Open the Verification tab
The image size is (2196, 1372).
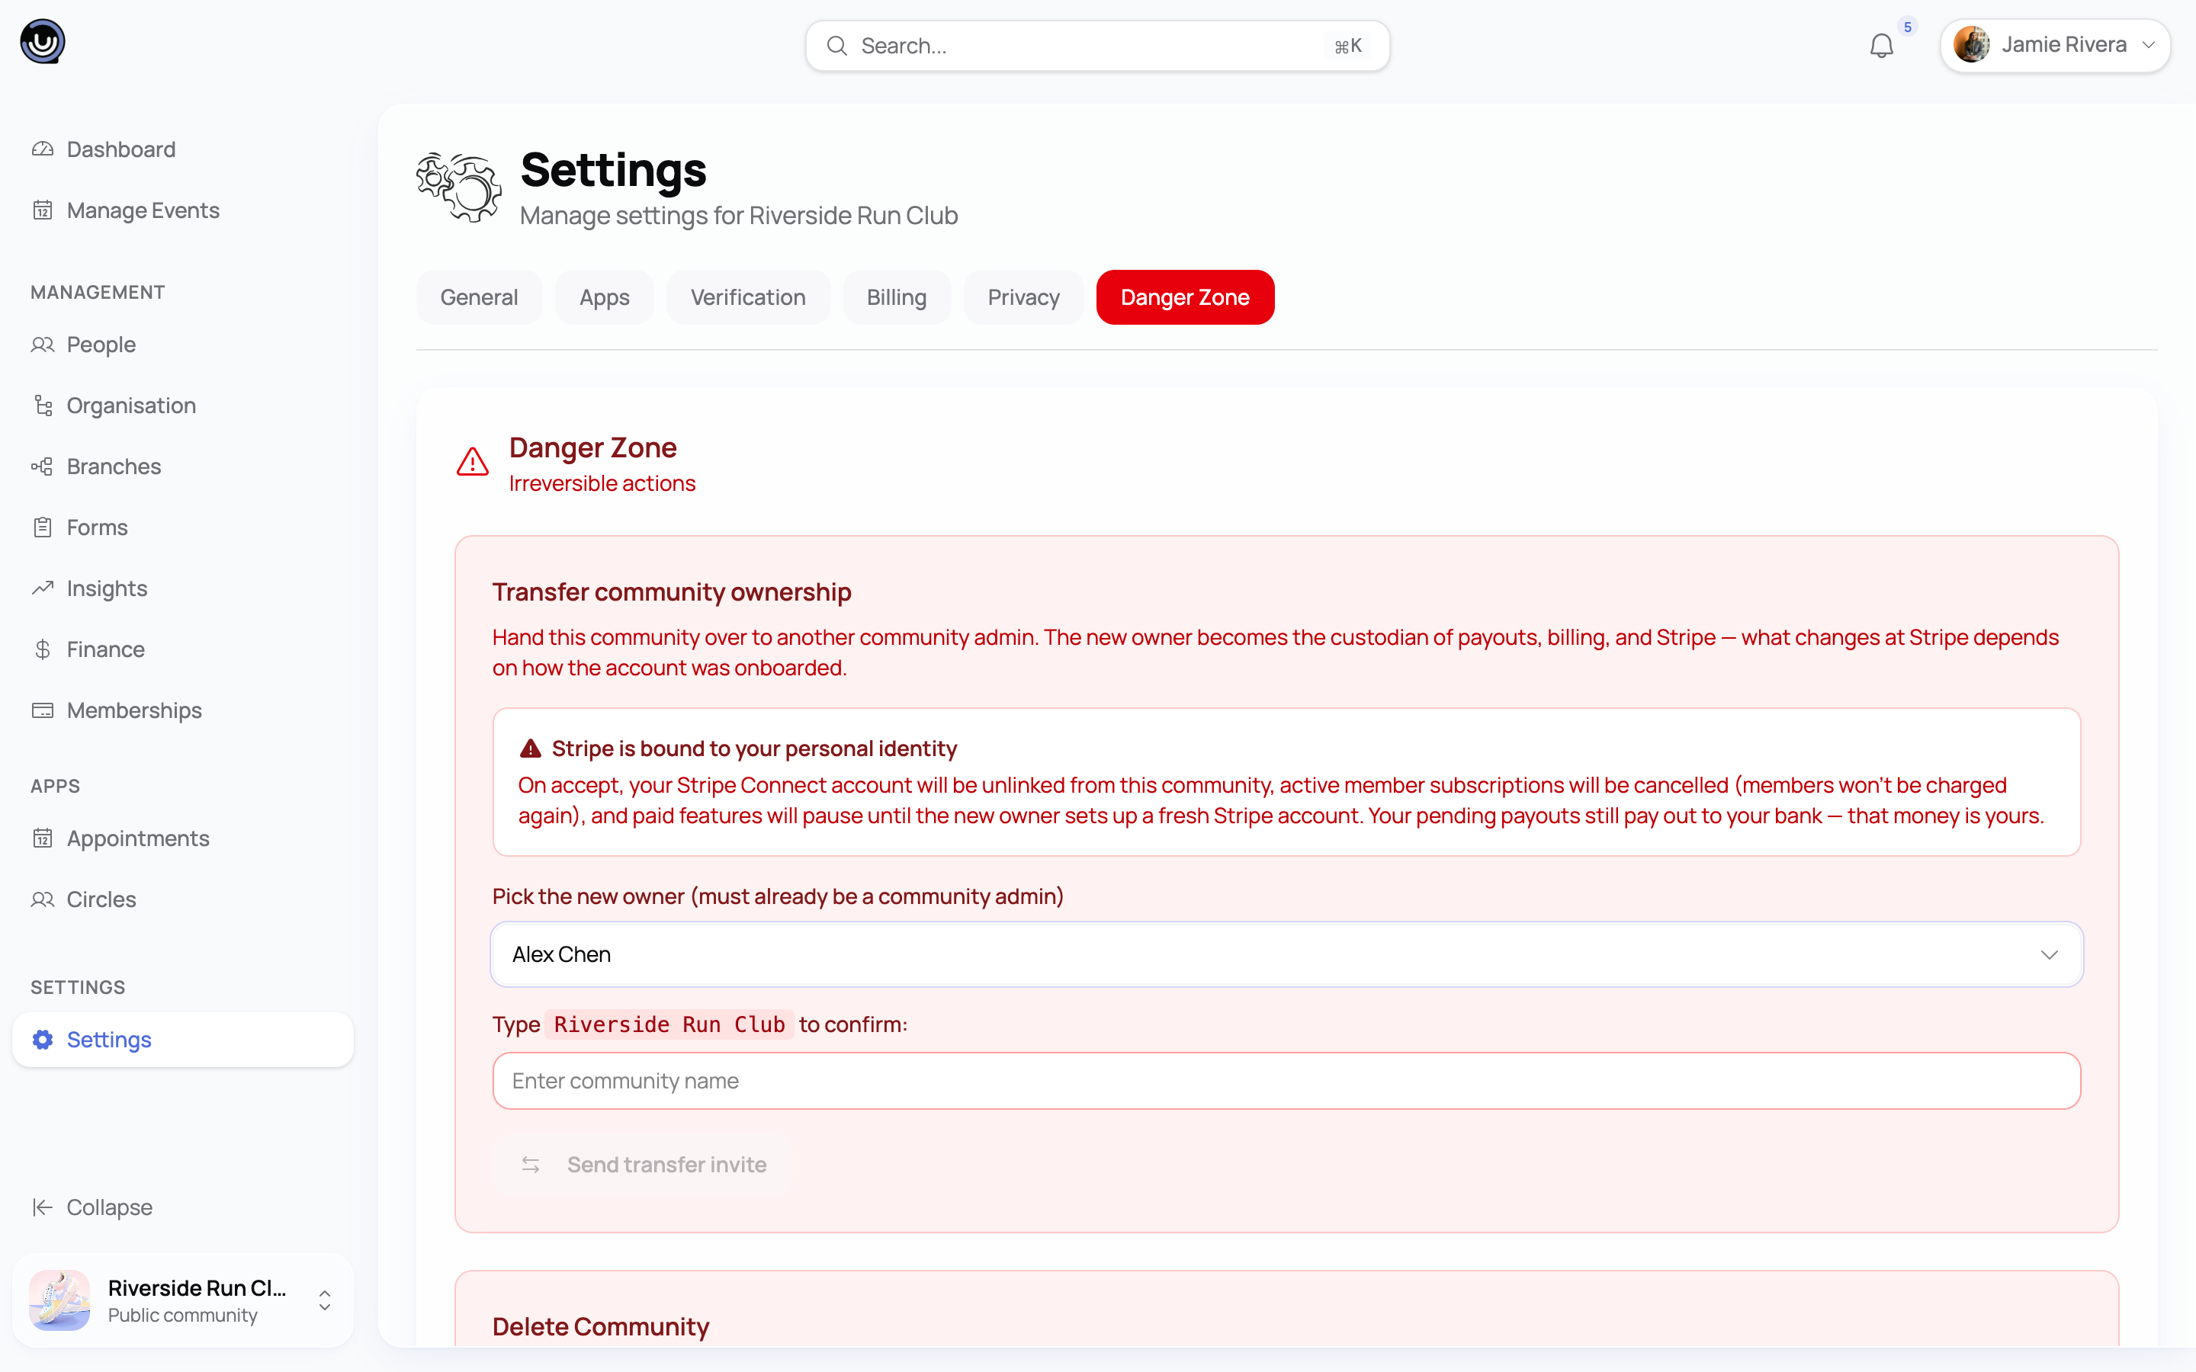pyautogui.click(x=748, y=297)
